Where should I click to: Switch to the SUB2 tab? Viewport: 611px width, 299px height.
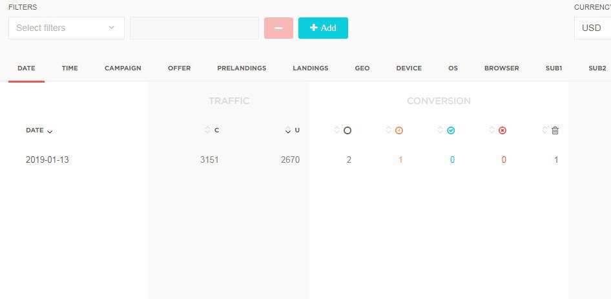click(x=597, y=68)
